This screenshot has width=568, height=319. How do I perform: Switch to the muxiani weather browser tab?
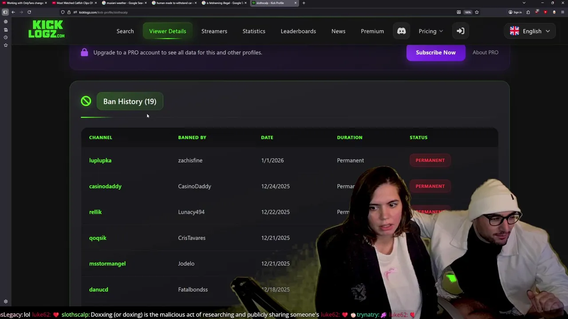124,3
